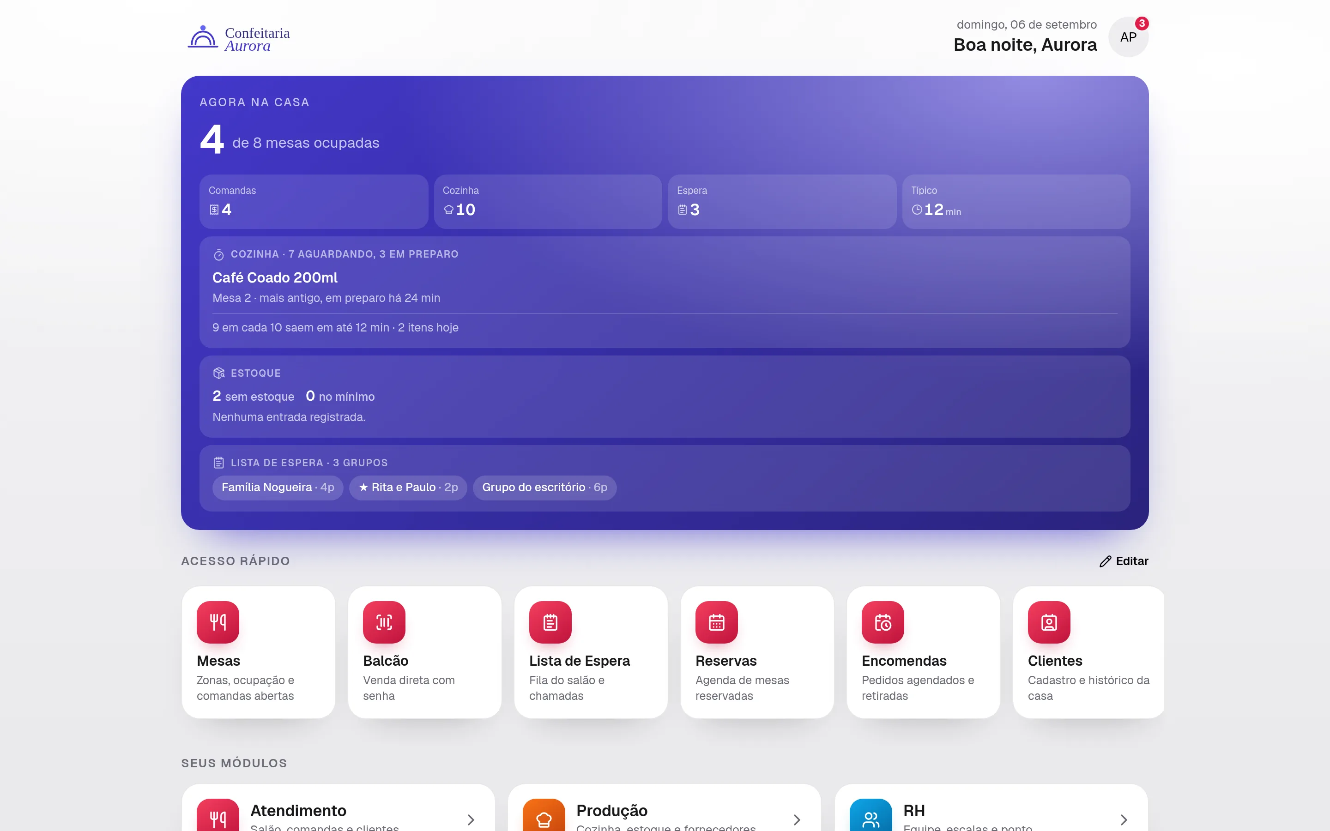1330x831 pixels.
Task: Click the "Nenhuma entrada registrada." text
Action: (x=289, y=417)
